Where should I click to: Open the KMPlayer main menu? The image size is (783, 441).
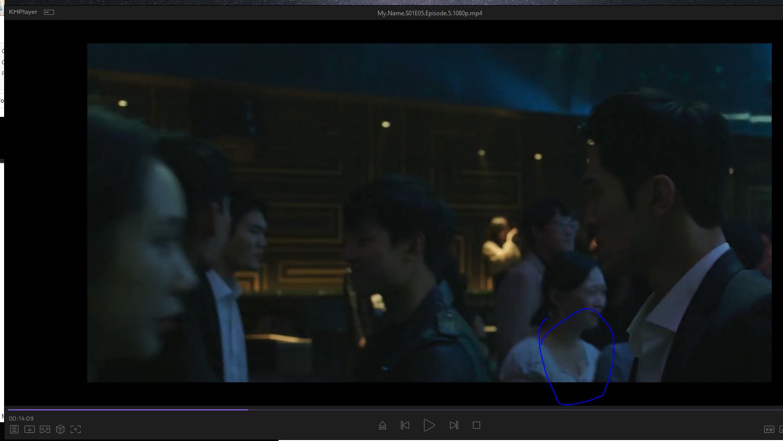[x=23, y=12]
